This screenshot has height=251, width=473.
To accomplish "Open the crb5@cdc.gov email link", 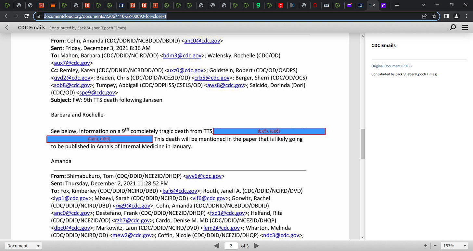I will click(x=212, y=78).
